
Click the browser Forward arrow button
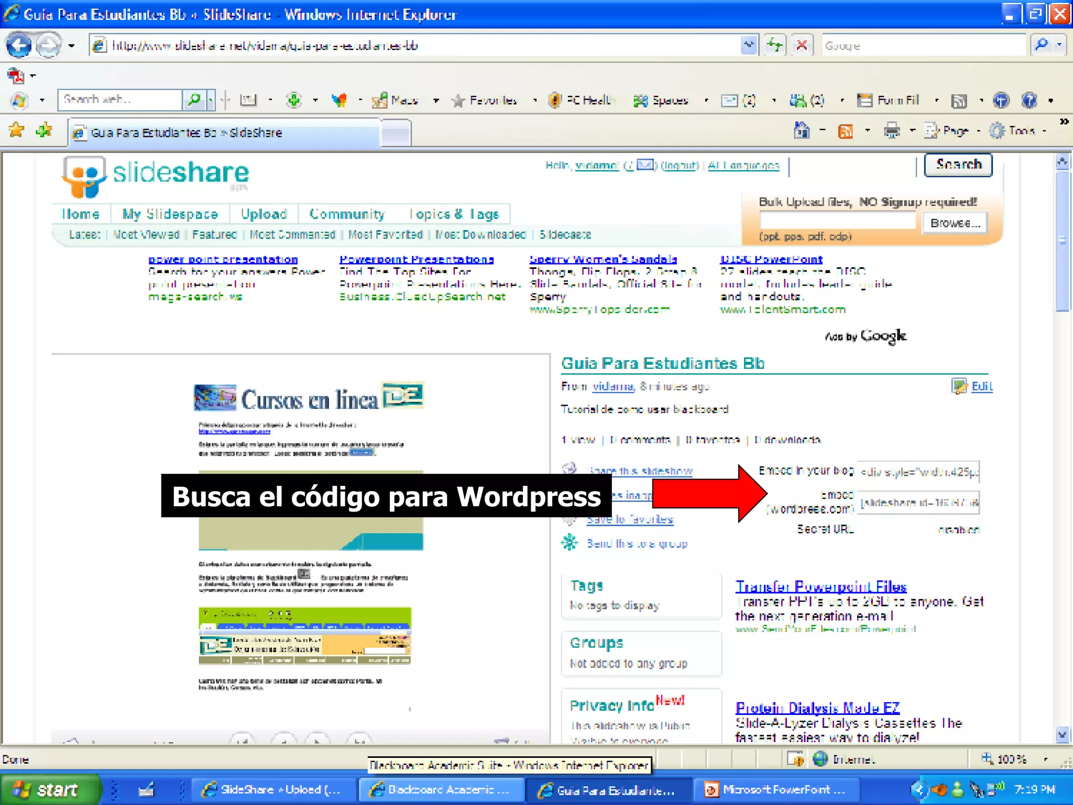click(x=48, y=46)
